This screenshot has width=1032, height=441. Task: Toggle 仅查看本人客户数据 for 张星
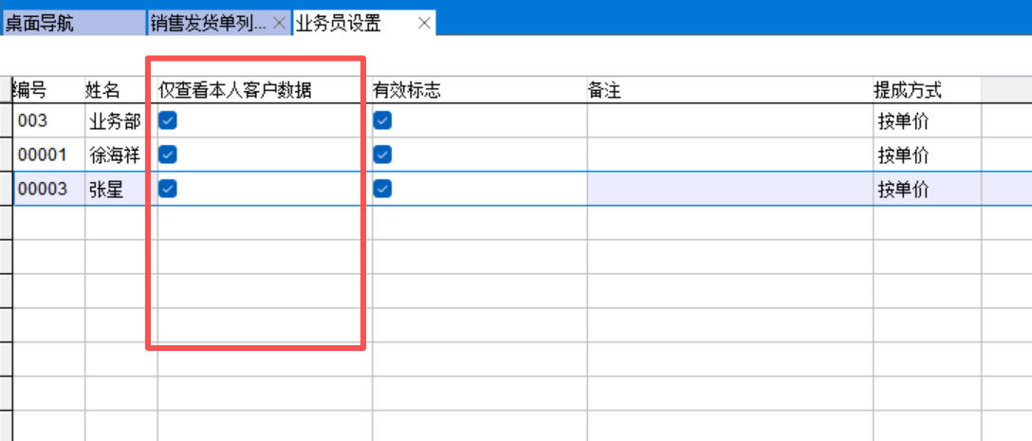coord(168,189)
